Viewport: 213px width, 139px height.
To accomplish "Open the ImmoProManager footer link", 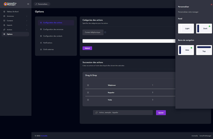I will pyautogui.click(x=205, y=136).
